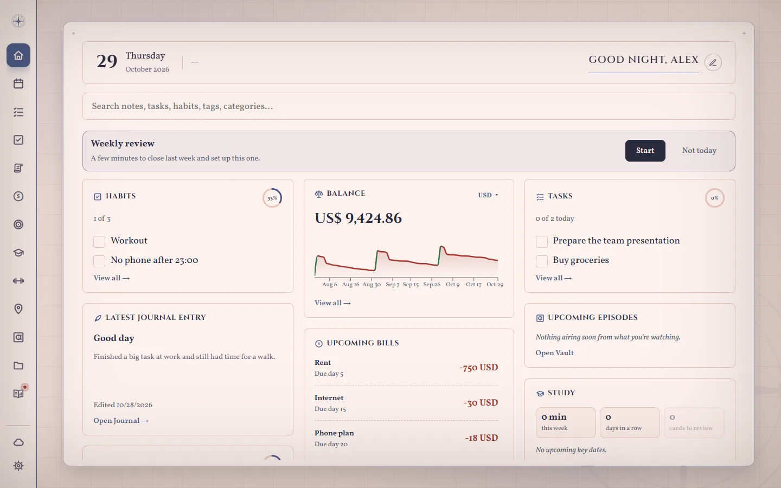Open the dumbbell workout icon in sidebar

coord(18,281)
